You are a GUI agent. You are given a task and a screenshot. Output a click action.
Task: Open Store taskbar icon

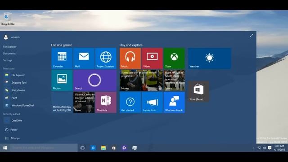[114, 148]
